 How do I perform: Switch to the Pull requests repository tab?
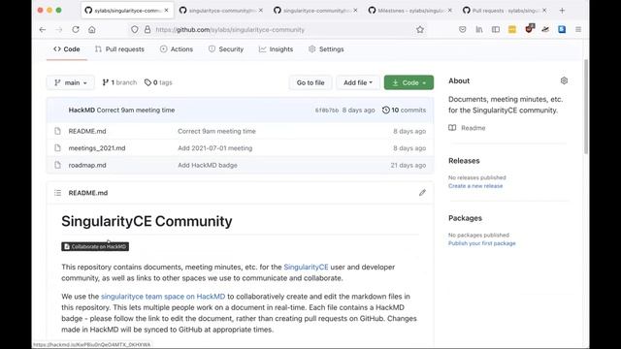pyautogui.click(x=119, y=49)
